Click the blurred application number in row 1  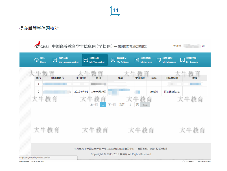(55, 84)
